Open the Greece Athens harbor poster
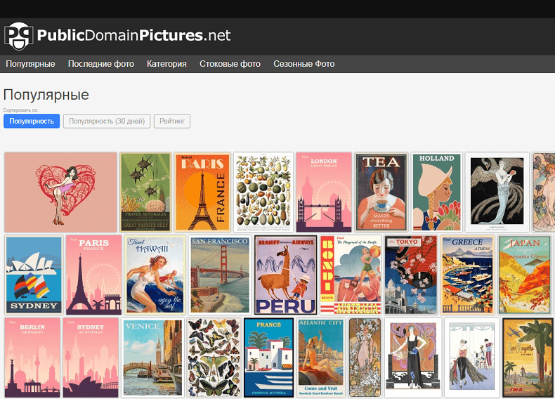The image size is (555, 399). [x=468, y=275]
